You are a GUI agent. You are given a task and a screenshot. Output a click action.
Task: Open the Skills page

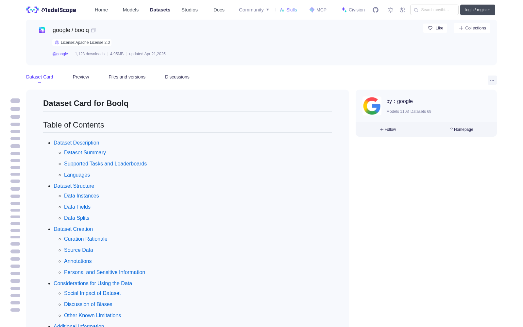pos(288,10)
